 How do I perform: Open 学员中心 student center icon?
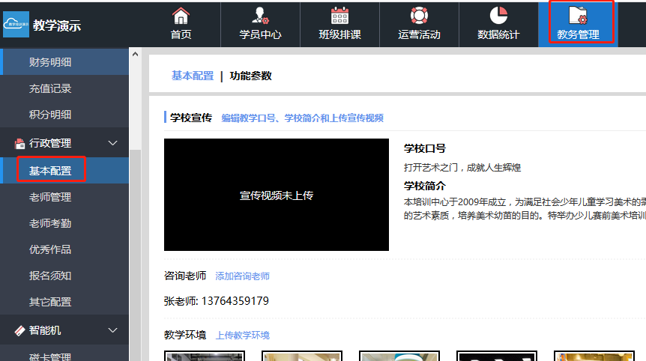(260, 16)
